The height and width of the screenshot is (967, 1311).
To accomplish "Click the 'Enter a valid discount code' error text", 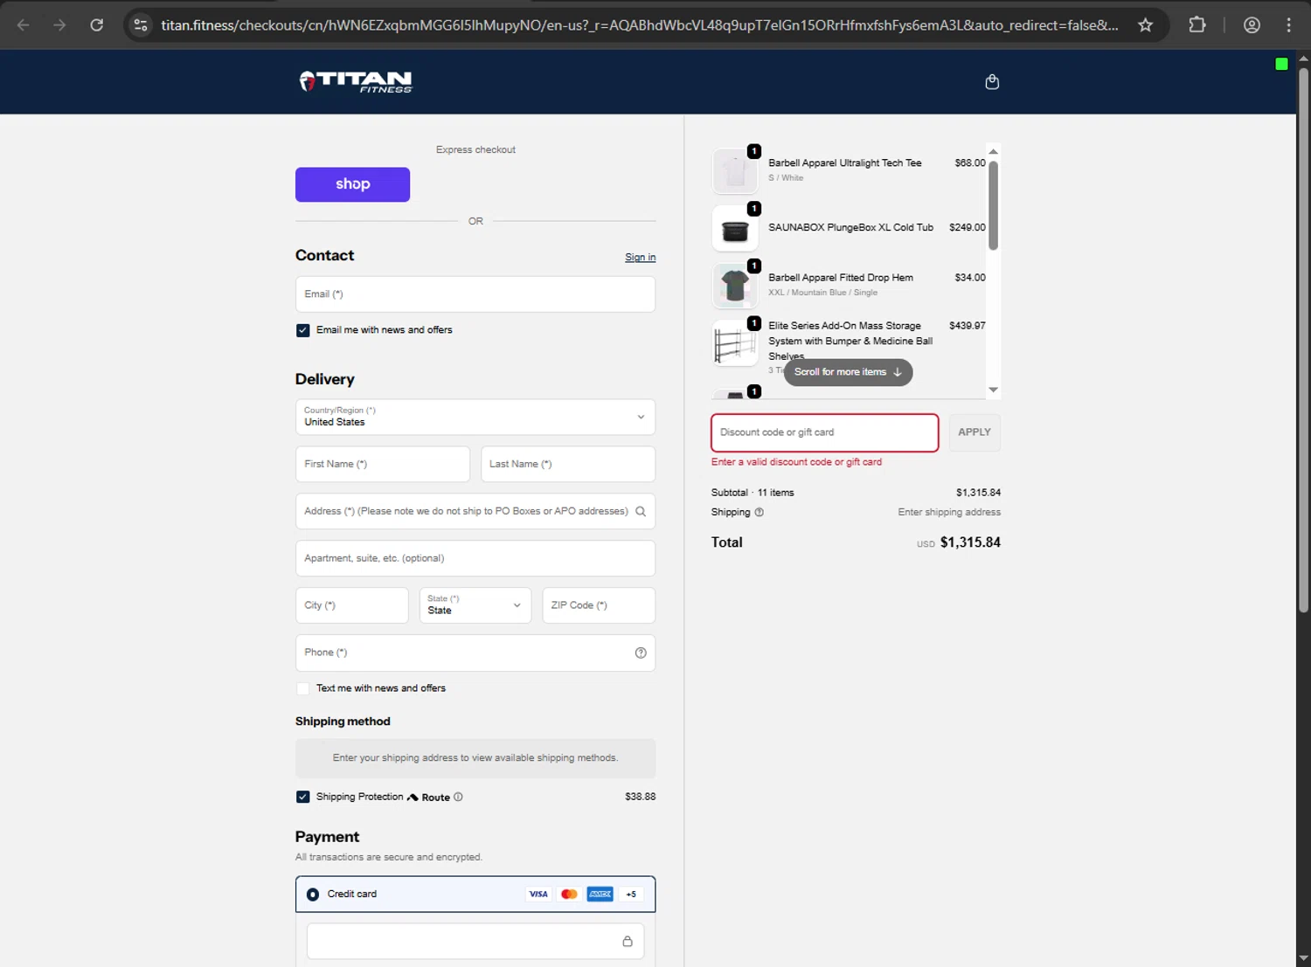I will (x=796, y=462).
